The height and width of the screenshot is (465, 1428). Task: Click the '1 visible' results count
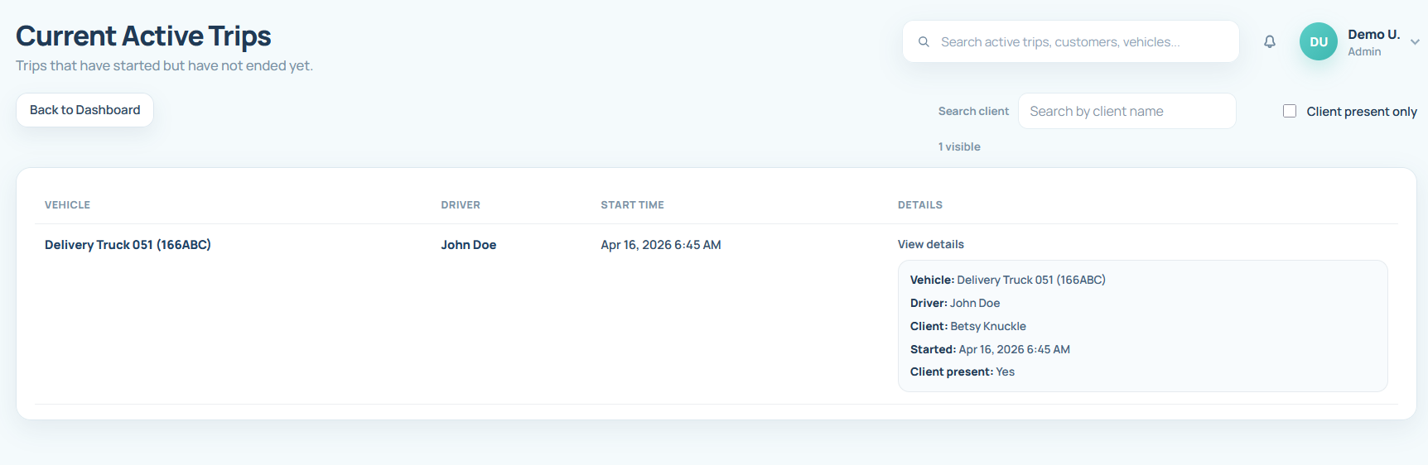point(958,146)
